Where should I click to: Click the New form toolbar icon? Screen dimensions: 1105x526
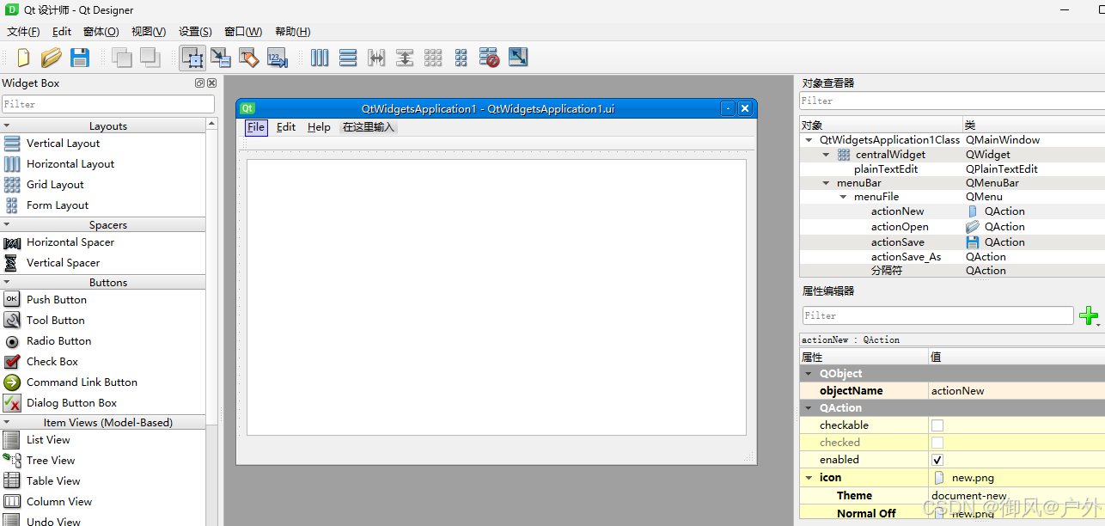23,58
